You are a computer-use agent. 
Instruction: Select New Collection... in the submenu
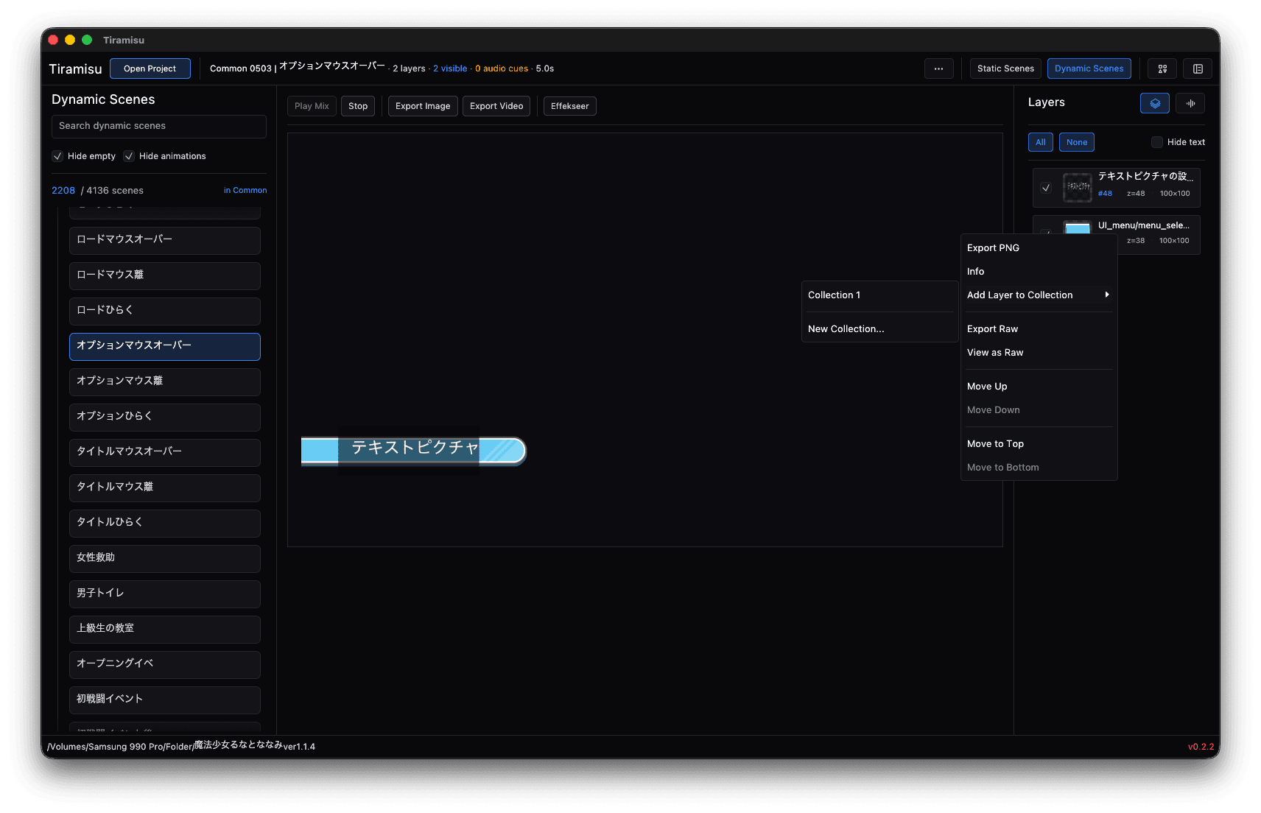(x=879, y=329)
